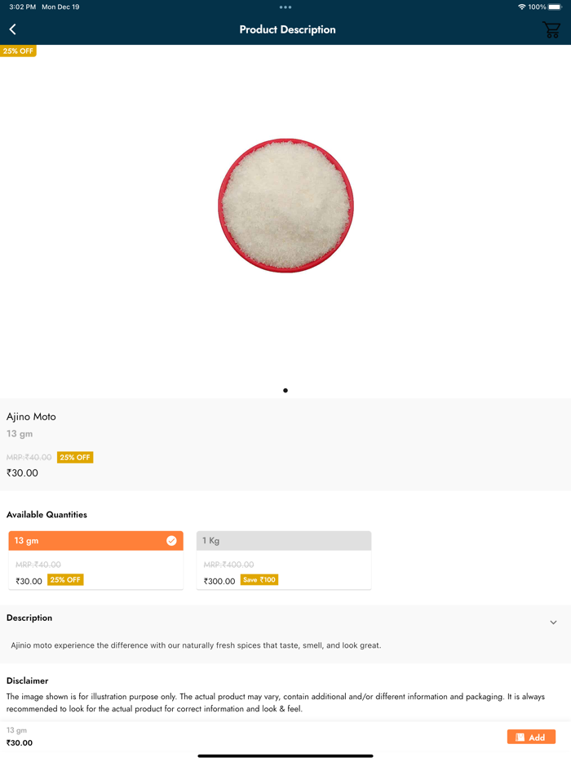This screenshot has height=762, width=571.
Task: Tap the Wi-Fi status icon
Action: point(521,7)
